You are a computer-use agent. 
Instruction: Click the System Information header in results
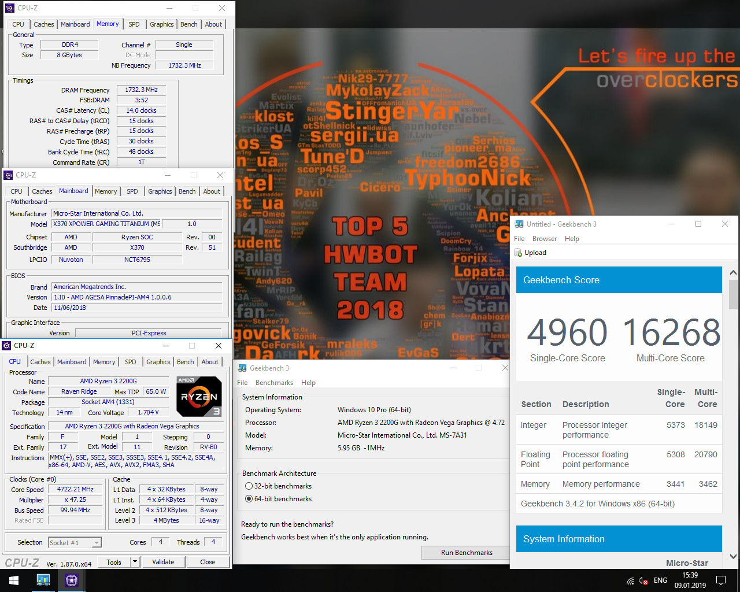619,539
